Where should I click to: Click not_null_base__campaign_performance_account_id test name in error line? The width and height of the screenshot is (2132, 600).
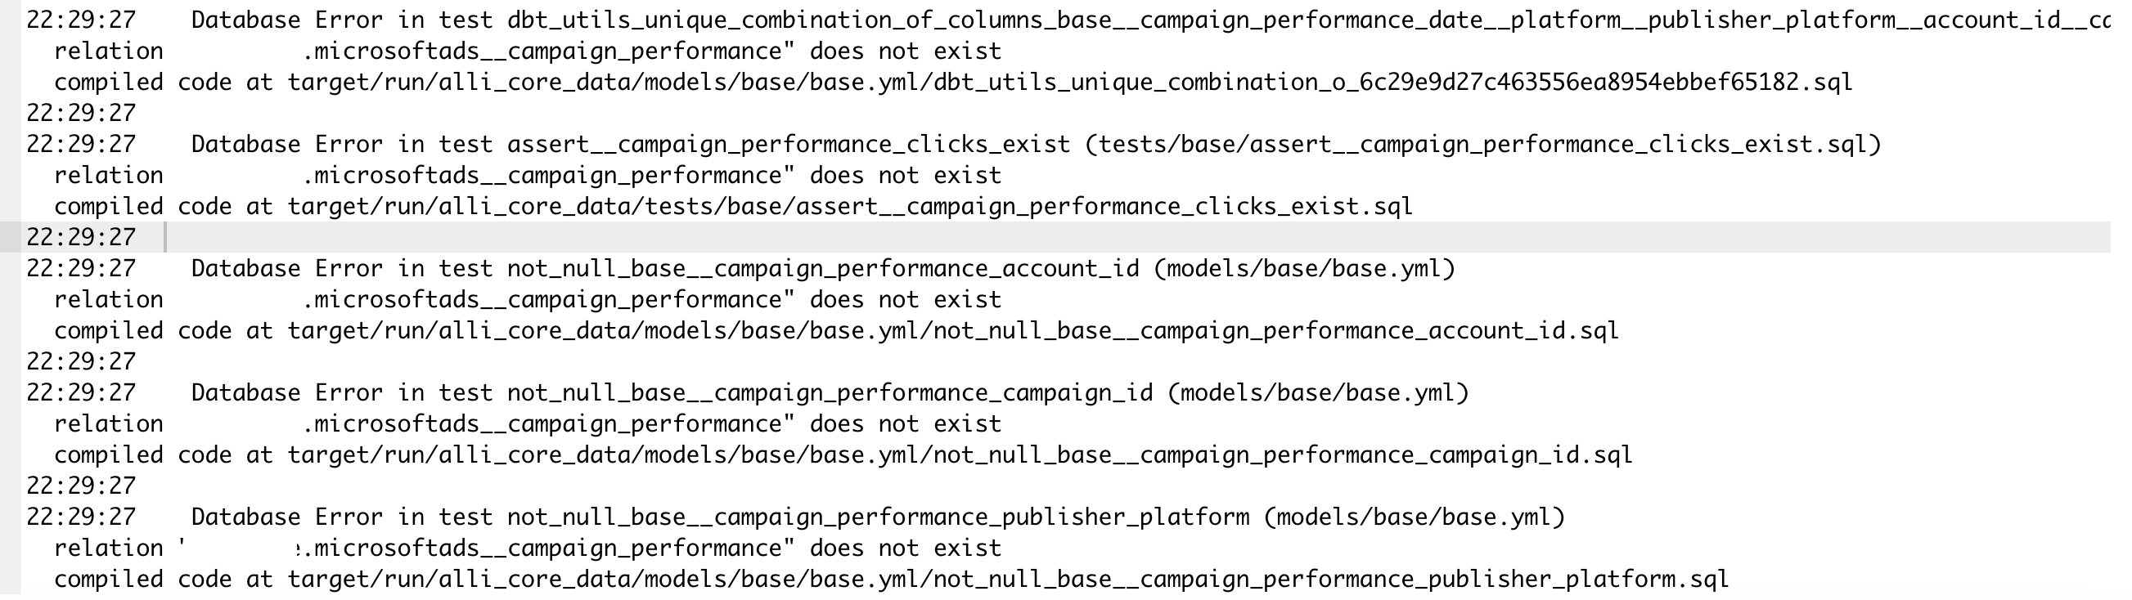click(x=823, y=269)
